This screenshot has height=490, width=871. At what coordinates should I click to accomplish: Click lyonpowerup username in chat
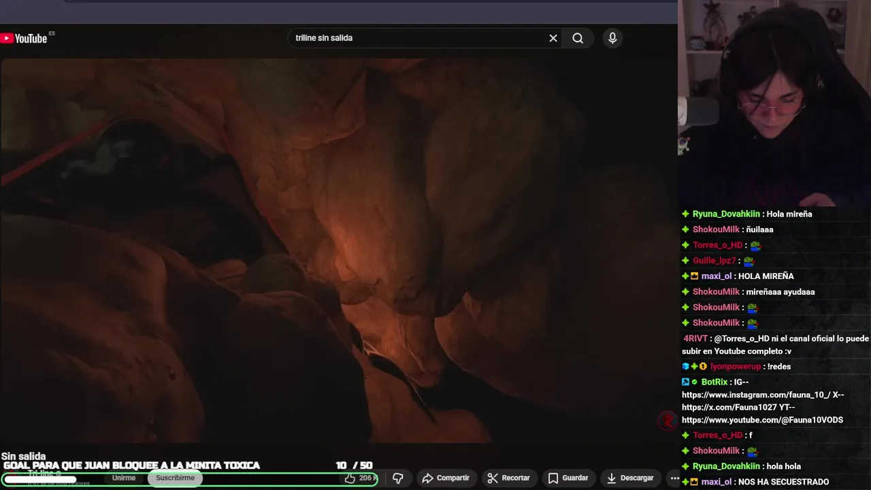(x=736, y=366)
